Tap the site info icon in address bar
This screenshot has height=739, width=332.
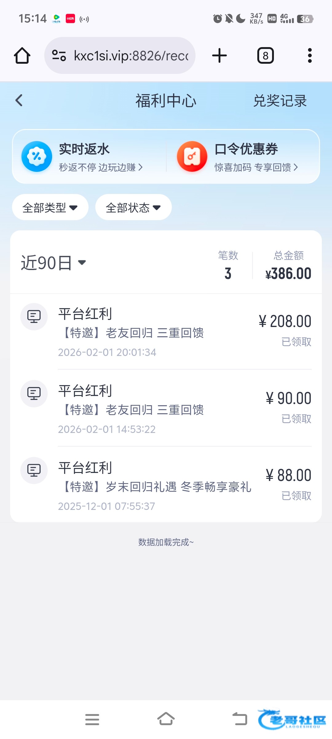pyautogui.click(x=59, y=56)
